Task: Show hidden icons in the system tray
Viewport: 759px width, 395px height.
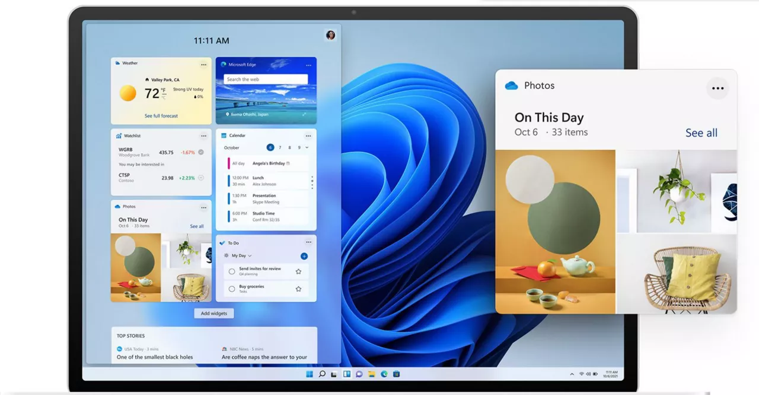Action: tap(572, 374)
